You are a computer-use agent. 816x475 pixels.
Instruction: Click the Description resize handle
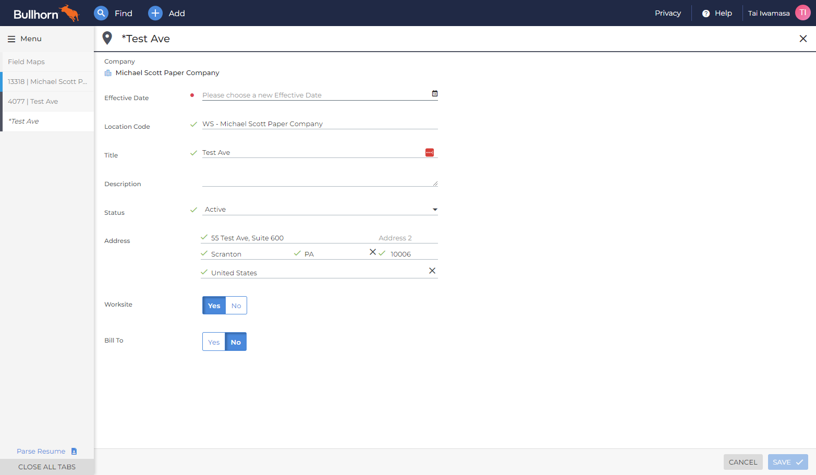coord(435,184)
